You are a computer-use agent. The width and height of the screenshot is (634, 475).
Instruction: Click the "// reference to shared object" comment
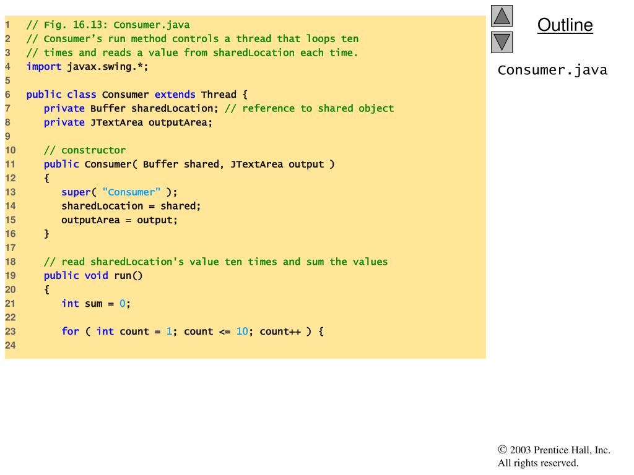[310, 108]
